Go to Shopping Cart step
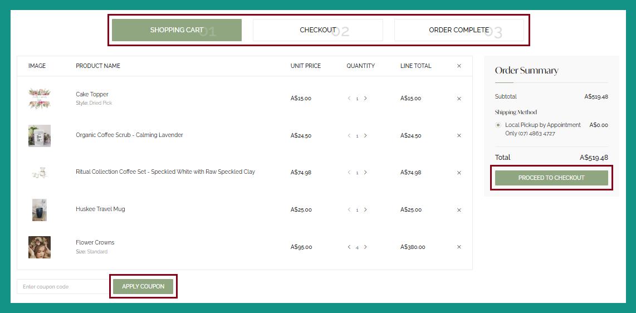 (x=177, y=30)
